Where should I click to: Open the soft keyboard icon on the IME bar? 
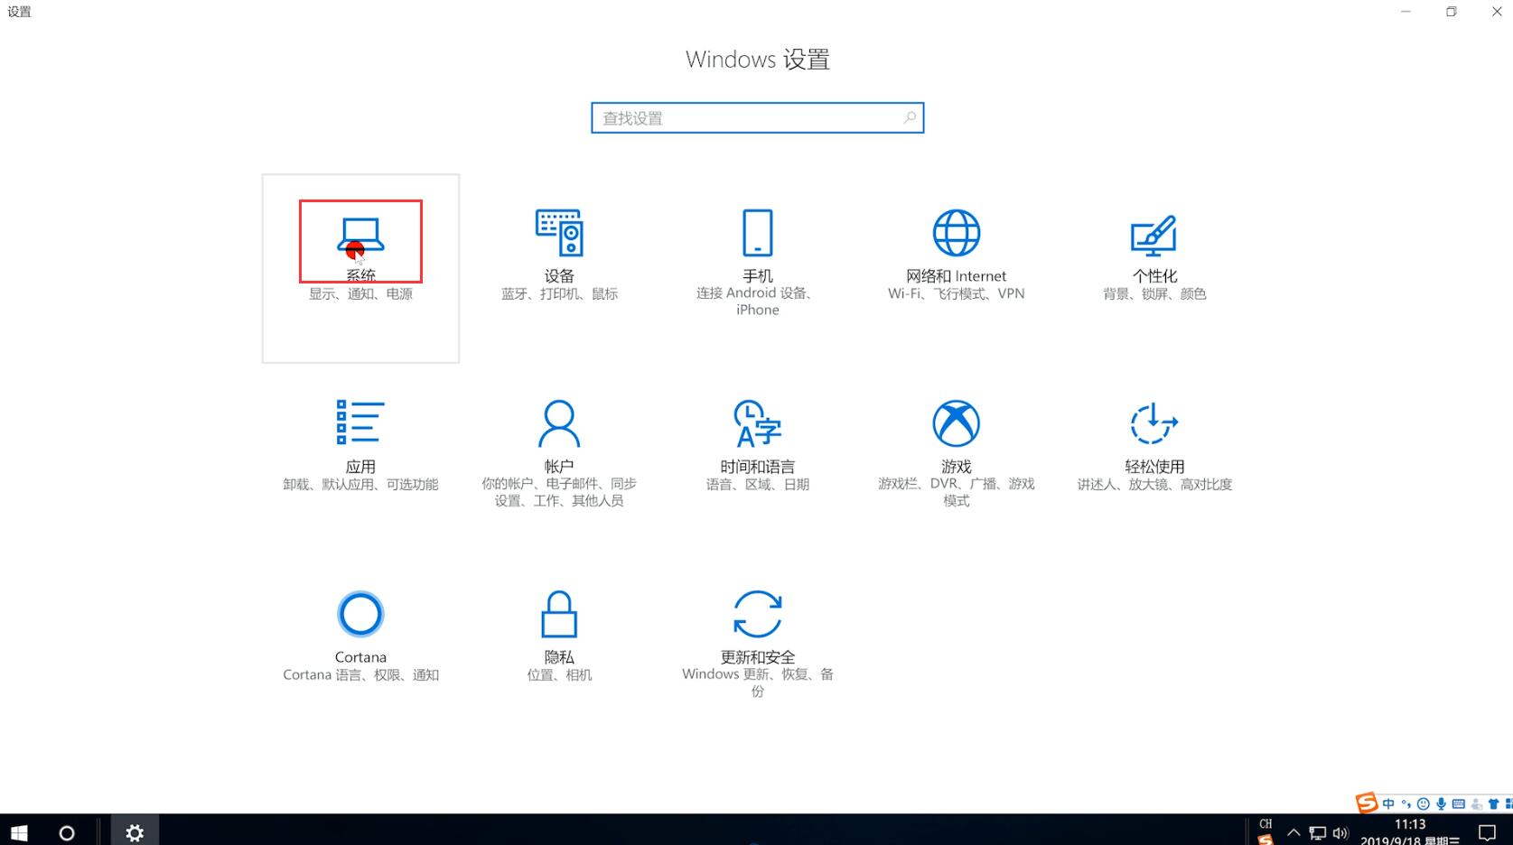tap(1459, 803)
